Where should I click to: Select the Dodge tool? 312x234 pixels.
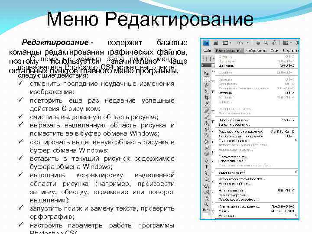coord(207,153)
